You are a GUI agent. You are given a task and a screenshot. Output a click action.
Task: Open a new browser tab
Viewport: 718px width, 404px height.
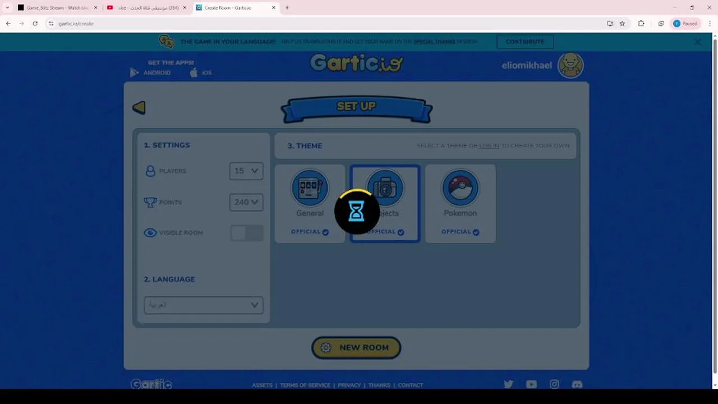click(x=287, y=8)
